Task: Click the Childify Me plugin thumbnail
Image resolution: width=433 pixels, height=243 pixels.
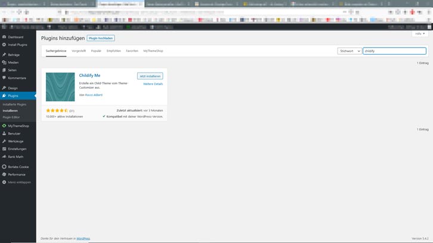Action: [60, 87]
